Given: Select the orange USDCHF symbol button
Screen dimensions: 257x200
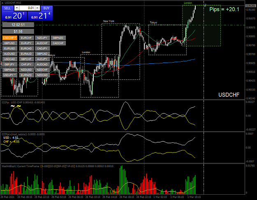Looking at the screenshot, I should (x=10, y=38).
